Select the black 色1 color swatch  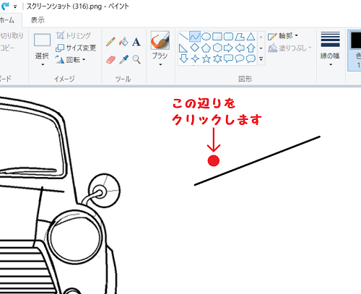[x=356, y=40]
